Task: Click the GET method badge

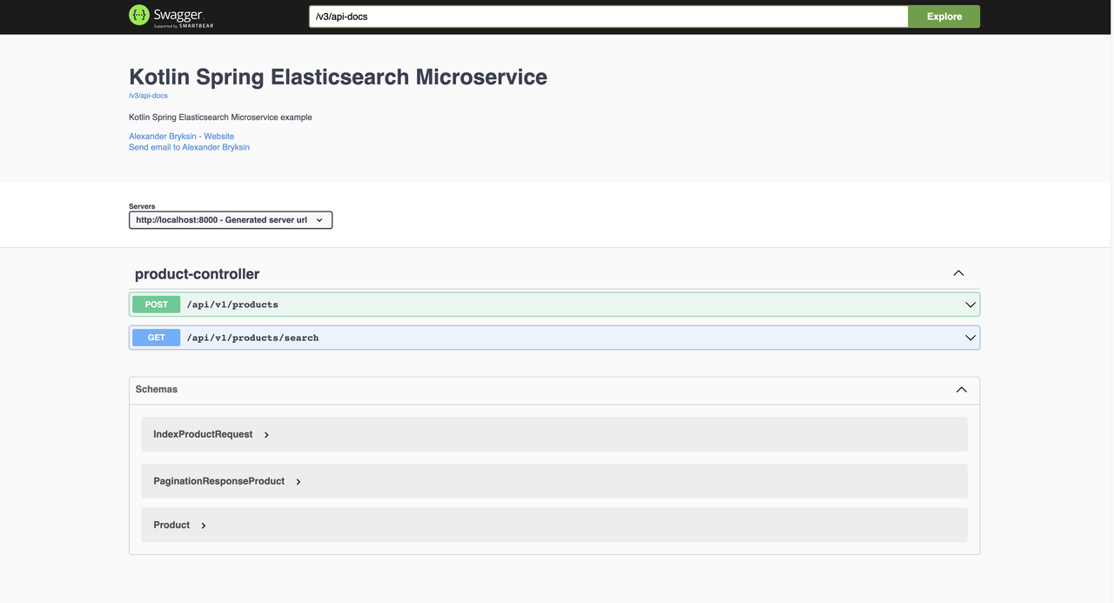Action: tap(157, 338)
